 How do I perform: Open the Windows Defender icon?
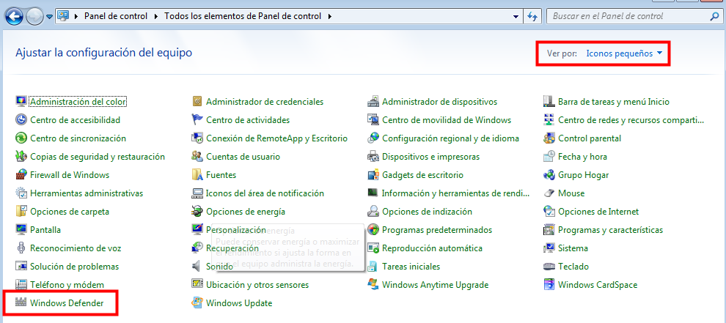pyautogui.click(x=21, y=303)
